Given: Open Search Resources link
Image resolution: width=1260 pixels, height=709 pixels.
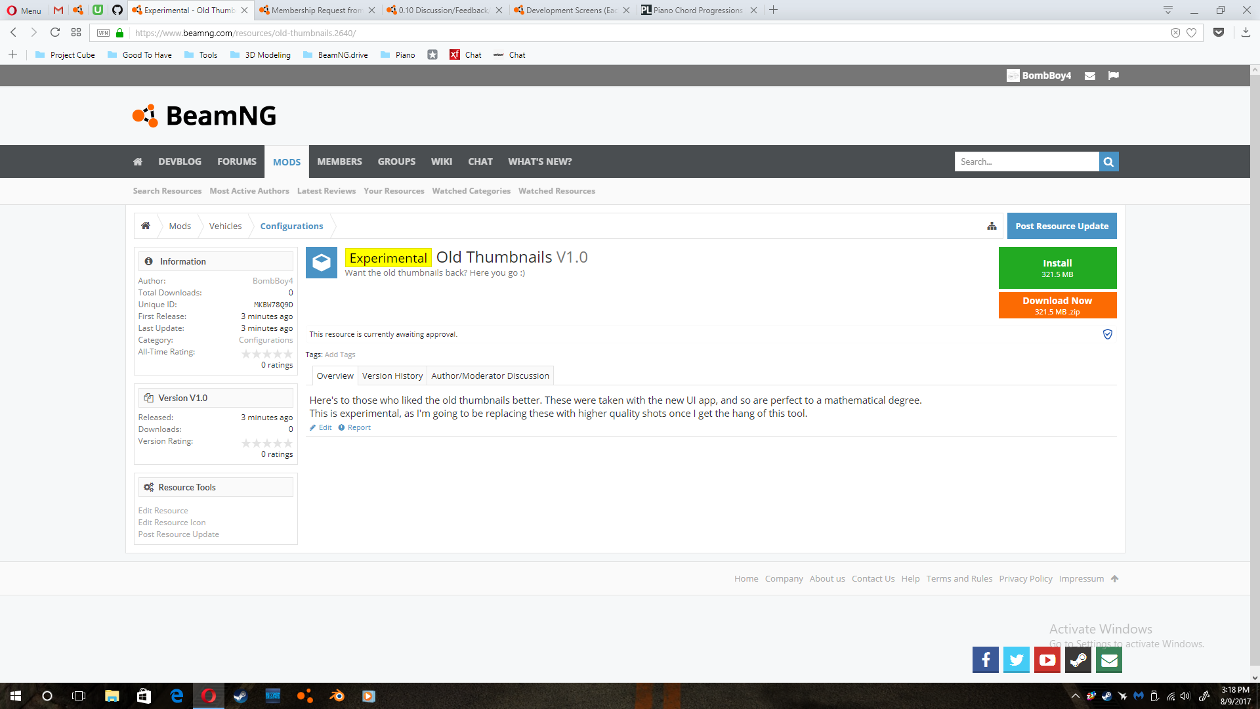Looking at the screenshot, I should tap(167, 191).
